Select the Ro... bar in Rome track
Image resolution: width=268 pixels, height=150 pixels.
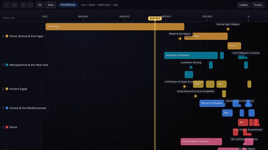tap(243, 122)
